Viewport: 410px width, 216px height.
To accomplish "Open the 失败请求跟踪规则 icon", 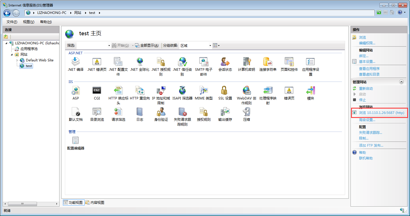I will (182, 112).
